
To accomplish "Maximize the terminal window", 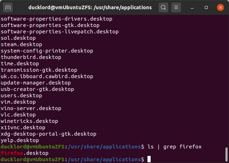I will tap(206, 7).
